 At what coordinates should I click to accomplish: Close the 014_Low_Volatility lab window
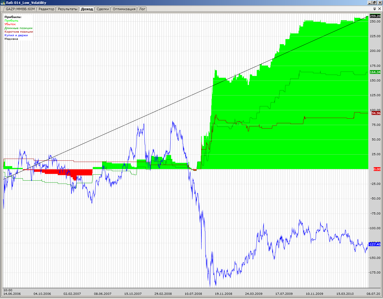(x=380, y=3)
